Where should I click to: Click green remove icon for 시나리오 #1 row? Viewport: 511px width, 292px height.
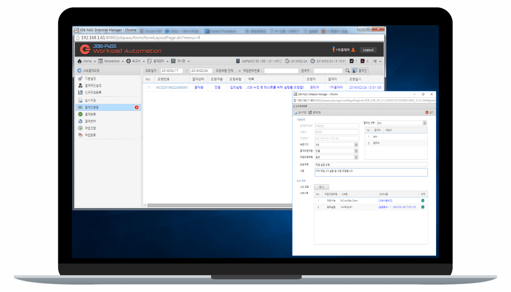click(423, 207)
